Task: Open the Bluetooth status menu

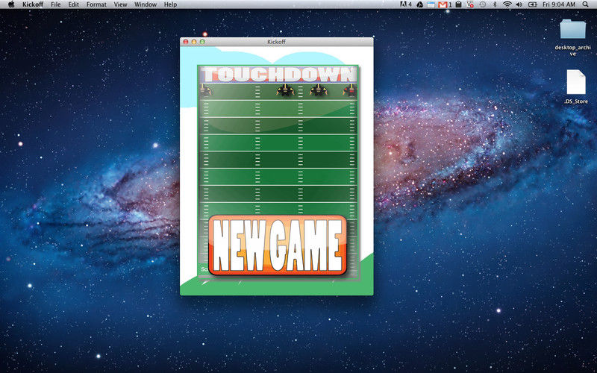Action: click(495, 4)
